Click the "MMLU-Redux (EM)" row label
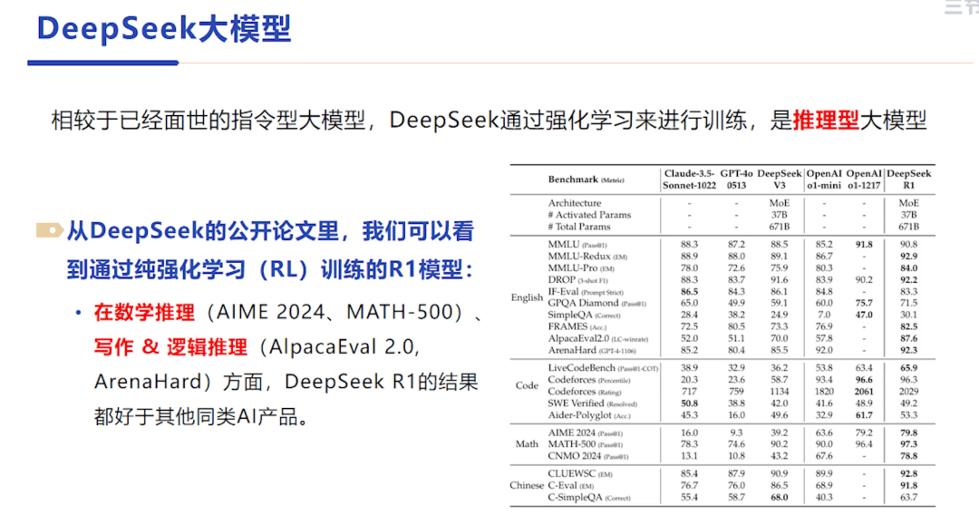The image size is (979, 525). [x=587, y=256]
